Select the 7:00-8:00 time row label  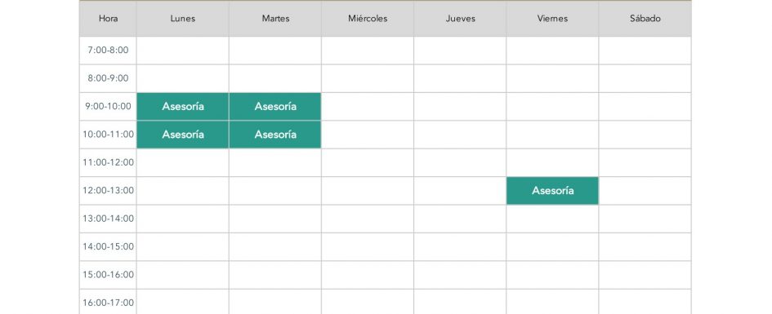tap(108, 50)
